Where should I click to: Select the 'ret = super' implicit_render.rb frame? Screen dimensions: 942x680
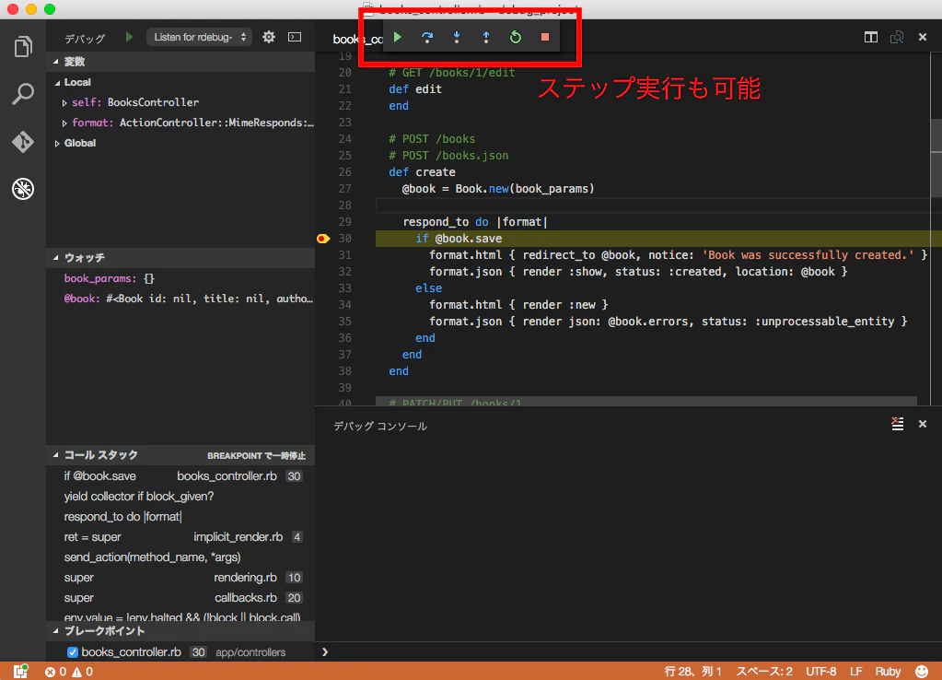180,537
